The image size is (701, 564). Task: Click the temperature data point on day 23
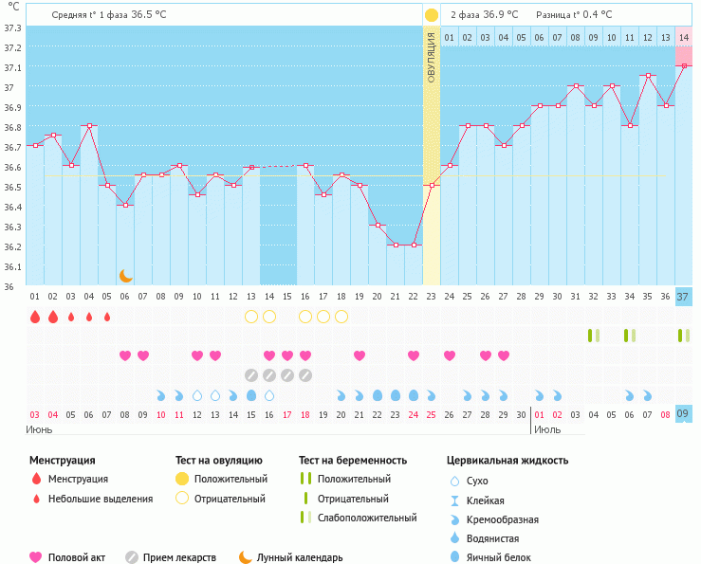tap(432, 185)
